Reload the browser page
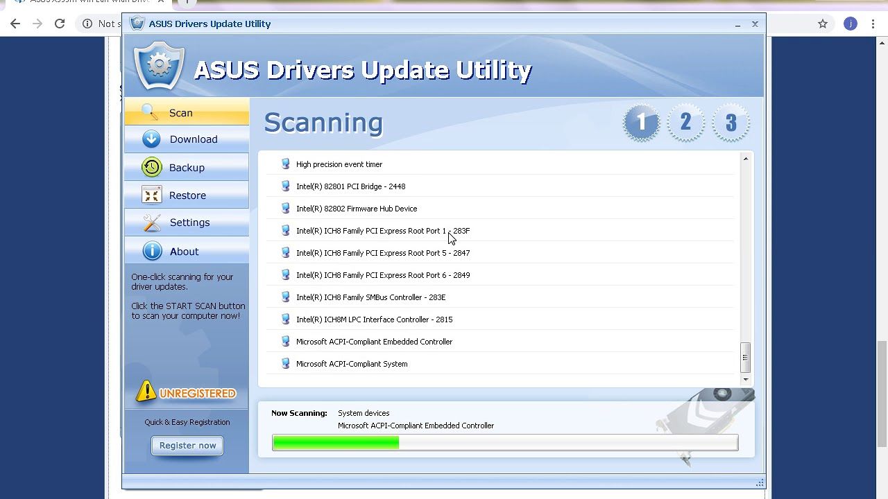888x499 pixels. 60,24
